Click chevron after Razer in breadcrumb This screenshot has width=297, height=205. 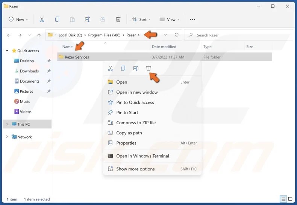[x=139, y=35]
